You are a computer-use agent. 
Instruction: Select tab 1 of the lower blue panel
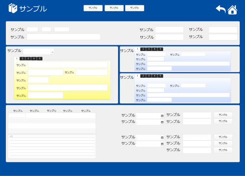[137, 76]
